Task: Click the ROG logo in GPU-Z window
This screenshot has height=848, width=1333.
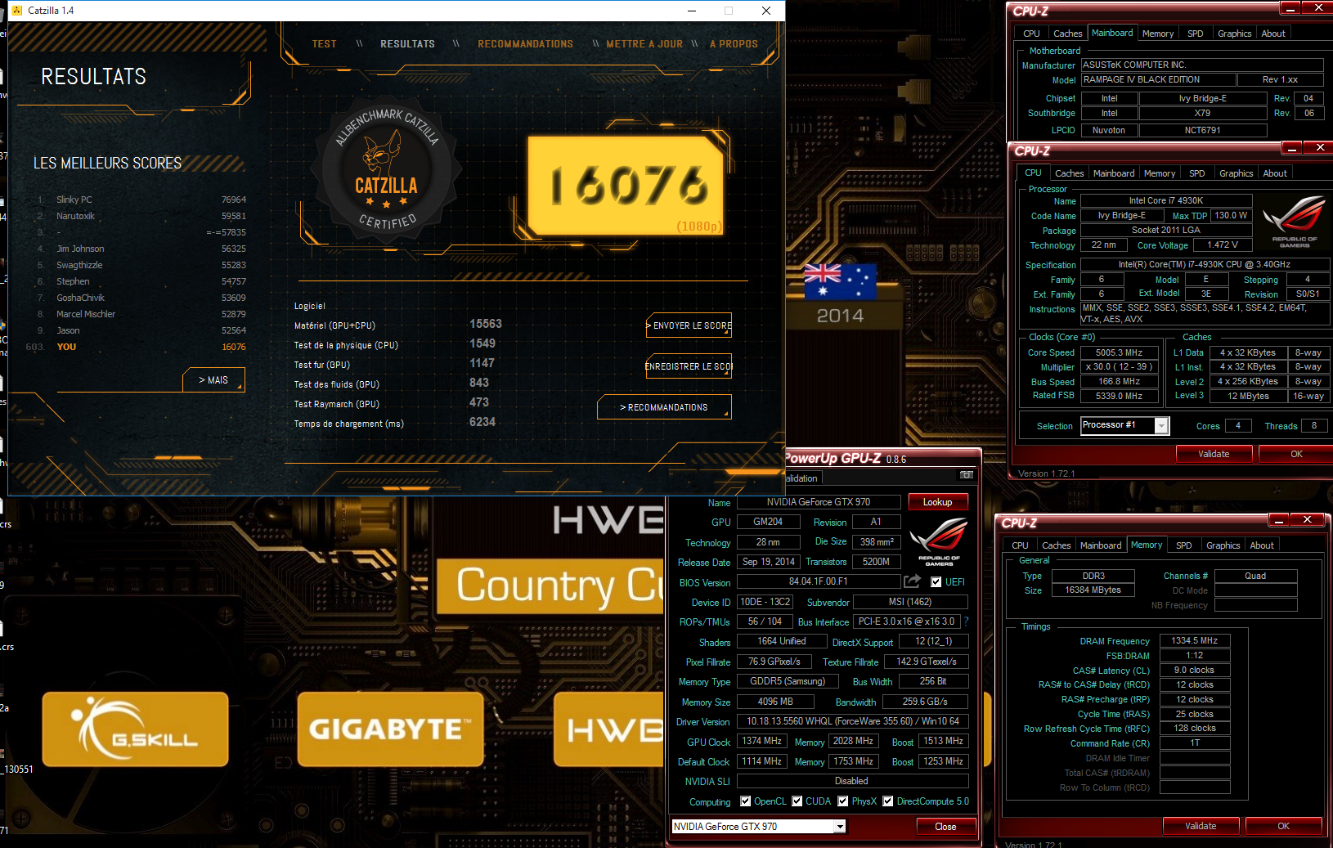Action: pos(939,541)
